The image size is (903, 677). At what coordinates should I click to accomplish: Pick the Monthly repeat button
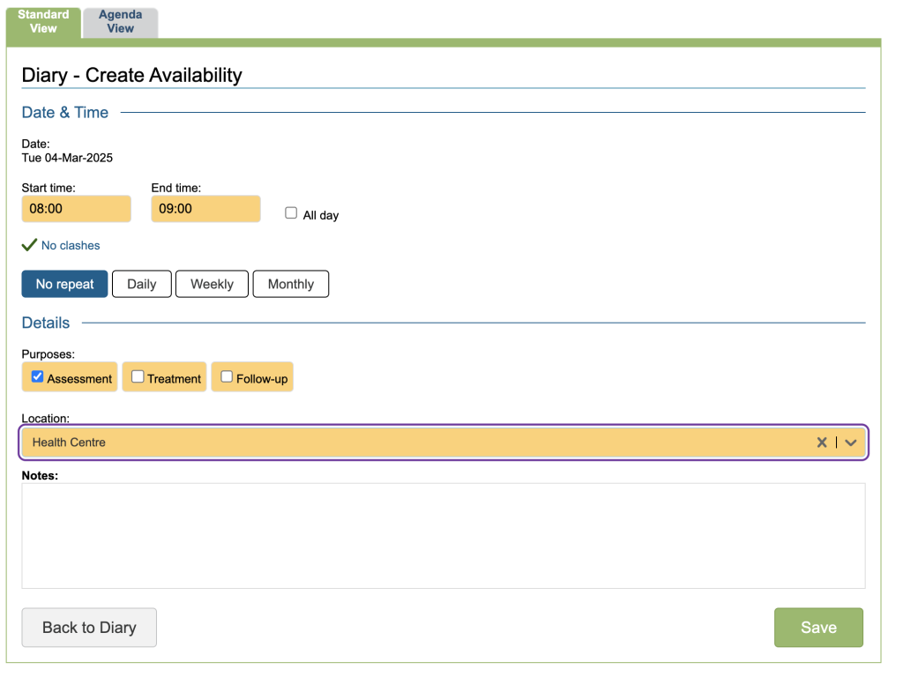point(290,284)
